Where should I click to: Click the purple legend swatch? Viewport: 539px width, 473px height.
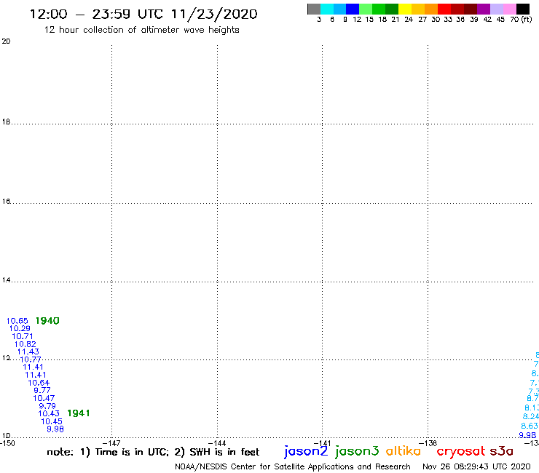[483, 9]
